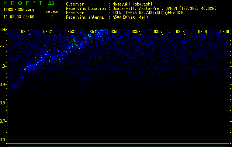
Task: Click the 0900 time marker
Action: point(225,32)
